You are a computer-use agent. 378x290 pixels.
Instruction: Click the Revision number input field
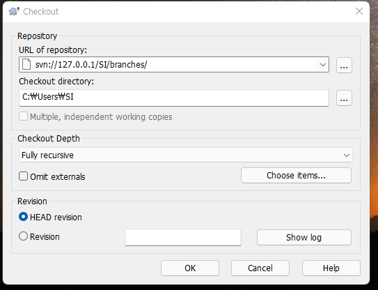coord(183,237)
